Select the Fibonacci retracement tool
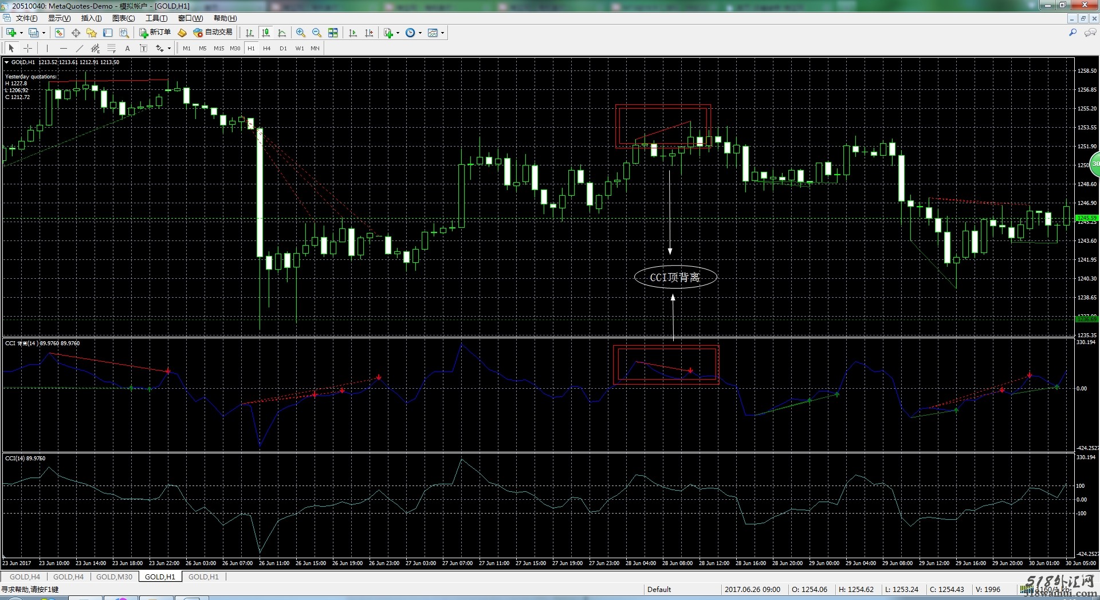 click(112, 49)
